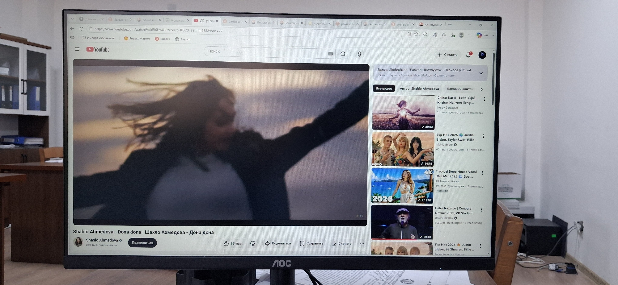Open Shahlo Ahmedova channel name link
The height and width of the screenshot is (285, 618).
[102, 240]
